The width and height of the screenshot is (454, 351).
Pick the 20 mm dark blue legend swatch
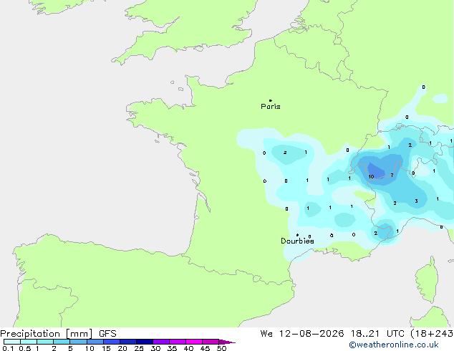128,342
